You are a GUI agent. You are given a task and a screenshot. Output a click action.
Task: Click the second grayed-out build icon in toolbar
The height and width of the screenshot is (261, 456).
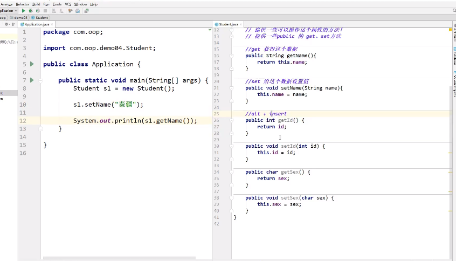61,11
